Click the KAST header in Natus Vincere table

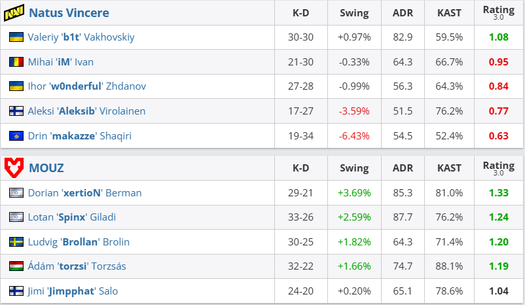pyautogui.click(x=449, y=13)
